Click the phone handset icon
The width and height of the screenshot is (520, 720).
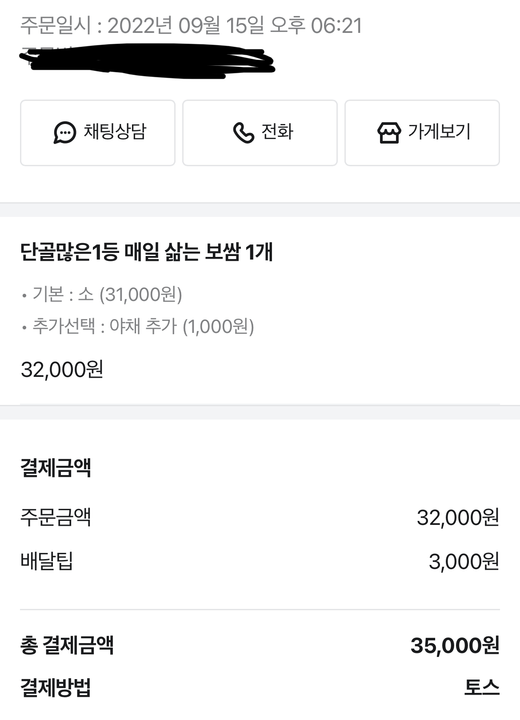pos(244,132)
